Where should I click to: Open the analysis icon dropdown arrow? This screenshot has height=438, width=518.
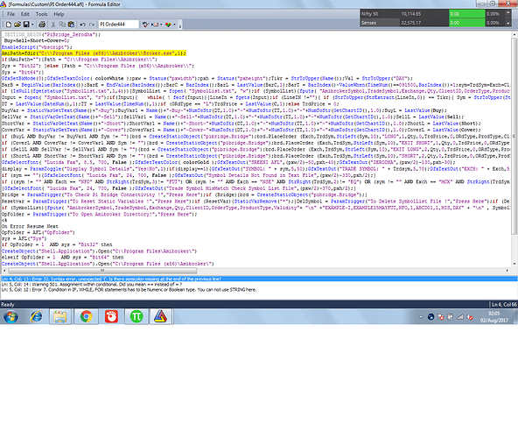click(174, 25)
